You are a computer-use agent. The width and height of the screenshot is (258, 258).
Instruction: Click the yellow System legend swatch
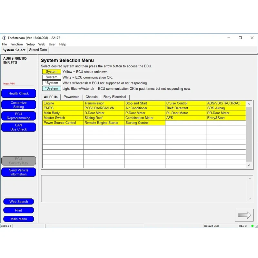(x=52, y=72)
